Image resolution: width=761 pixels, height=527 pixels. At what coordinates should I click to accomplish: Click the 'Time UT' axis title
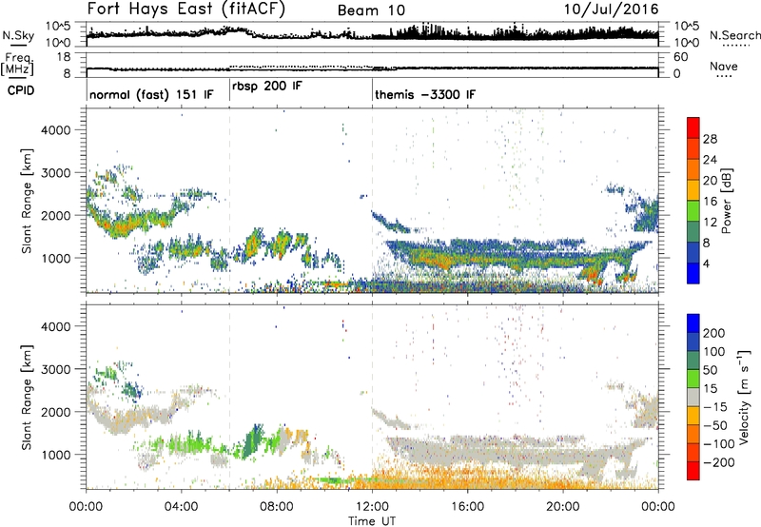pyautogui.click(x=372, y=520)
